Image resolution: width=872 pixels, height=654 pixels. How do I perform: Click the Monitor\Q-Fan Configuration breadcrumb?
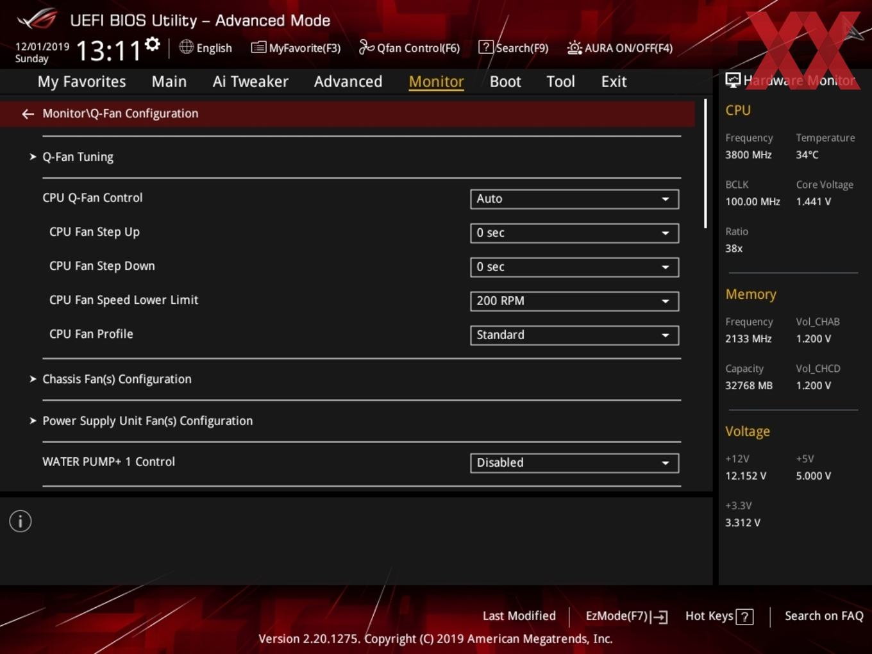point(120,113)
